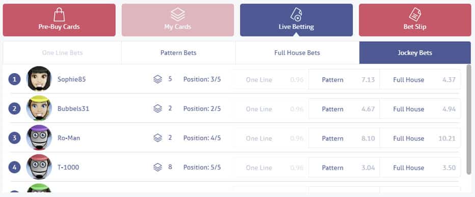The height and width of the screenshot is (197, 475).
Task: Click the cards stack icon beside Sophie85's count
Action: click(x=157, y=79)
